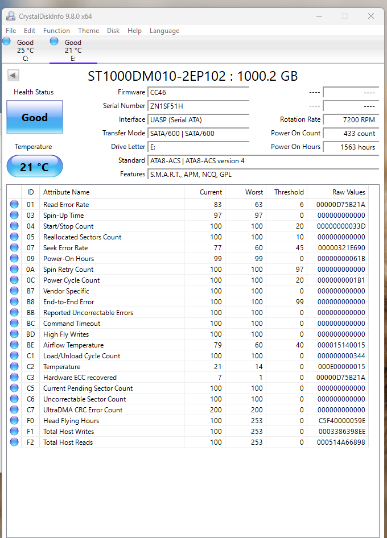Click status orb of Read Error Rate row
The image size is (387, 538).
(14, 205)
